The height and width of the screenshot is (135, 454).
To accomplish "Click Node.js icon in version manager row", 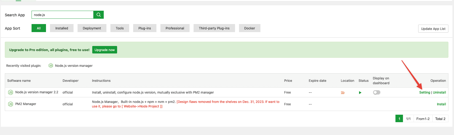I will (x=10, y=92).
